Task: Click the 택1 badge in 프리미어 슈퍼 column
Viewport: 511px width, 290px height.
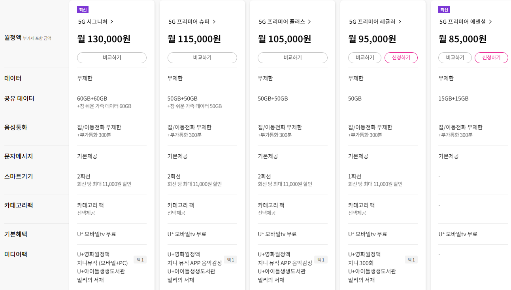Action: pyautogui.click(x=230, y=260)
